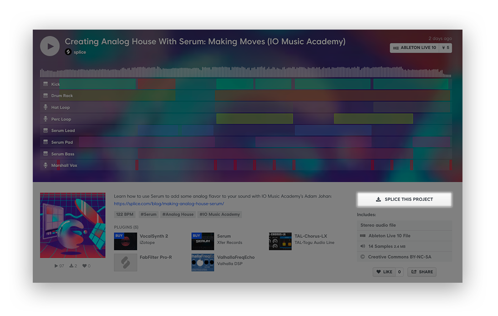Select the Hat Loop track label
This screenshot has height=316, width=498.
pyautogui.click(x=61, y=107)
